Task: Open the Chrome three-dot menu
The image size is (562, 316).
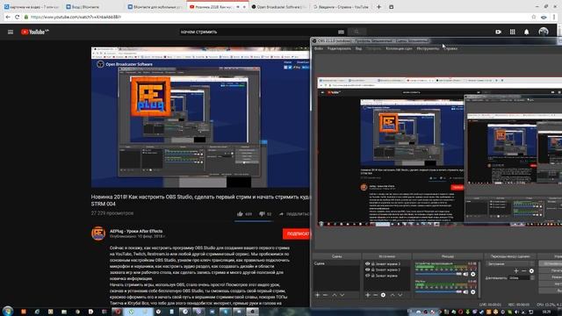Action: click(x=554, y=17)
